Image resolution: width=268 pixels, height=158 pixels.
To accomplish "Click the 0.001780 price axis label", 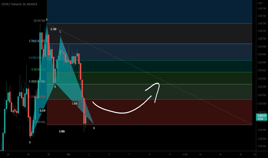I will coord(262,8).
